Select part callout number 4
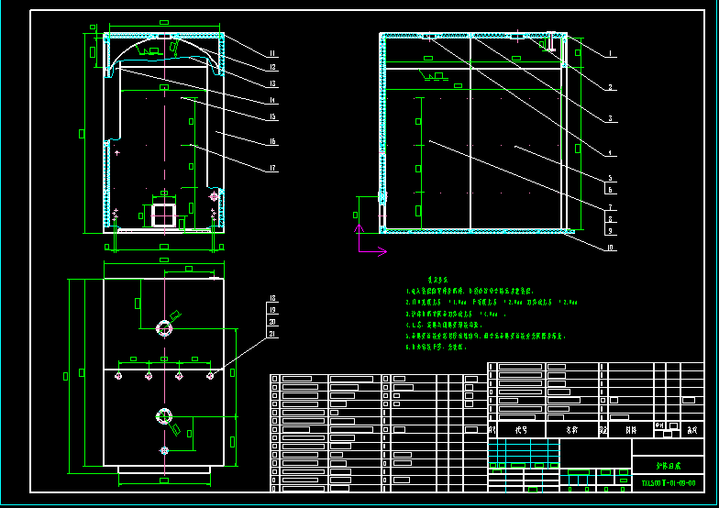This screenshot has height=508, width=719. [x=611, y=152]
